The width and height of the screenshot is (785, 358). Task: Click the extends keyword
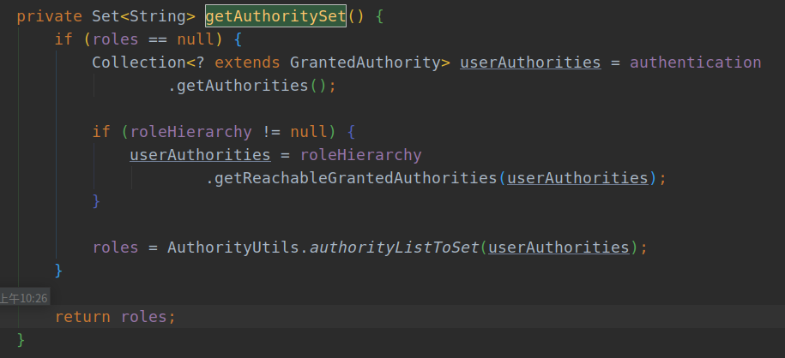[x=247, y=63]
